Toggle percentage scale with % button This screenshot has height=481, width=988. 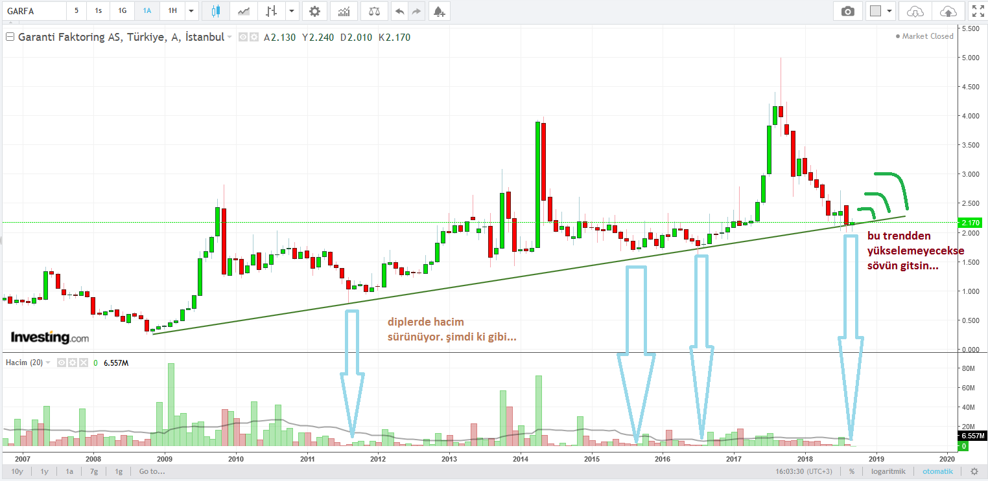pos(851,471)
